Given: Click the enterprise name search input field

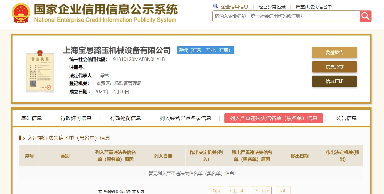Looking at the screenshot, I should tap(286, 16).
